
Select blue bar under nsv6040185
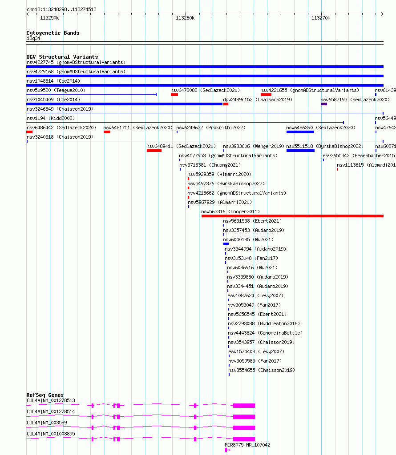coord(226,244)
